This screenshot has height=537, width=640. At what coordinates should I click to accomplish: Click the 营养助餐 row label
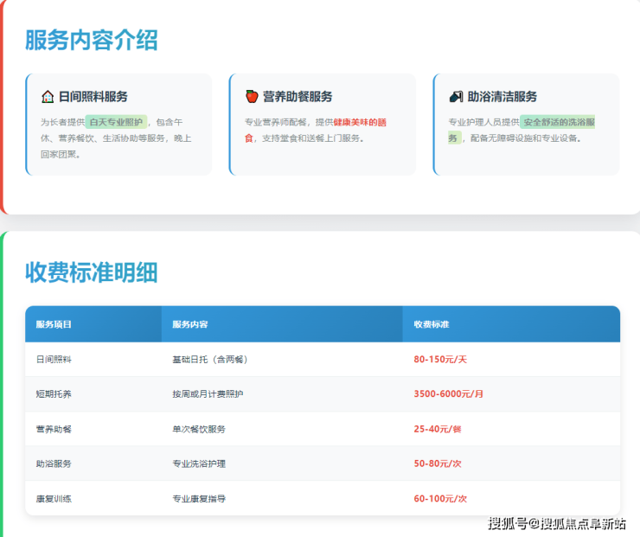(x=54, y=429)
